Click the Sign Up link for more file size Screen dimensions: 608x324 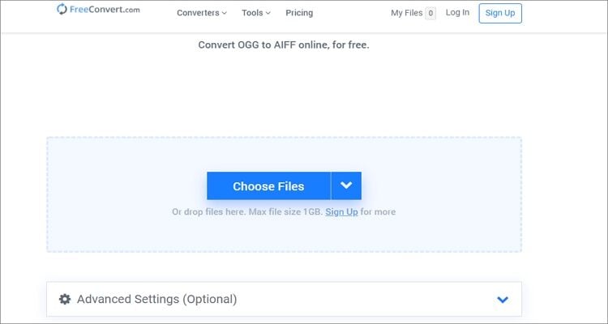coord(341,212)
